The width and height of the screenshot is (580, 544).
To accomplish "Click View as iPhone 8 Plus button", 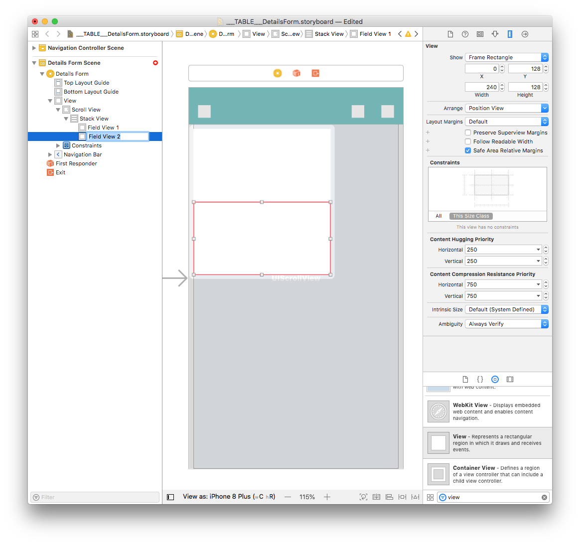I will pyautogui.click(x=229, y=497).
